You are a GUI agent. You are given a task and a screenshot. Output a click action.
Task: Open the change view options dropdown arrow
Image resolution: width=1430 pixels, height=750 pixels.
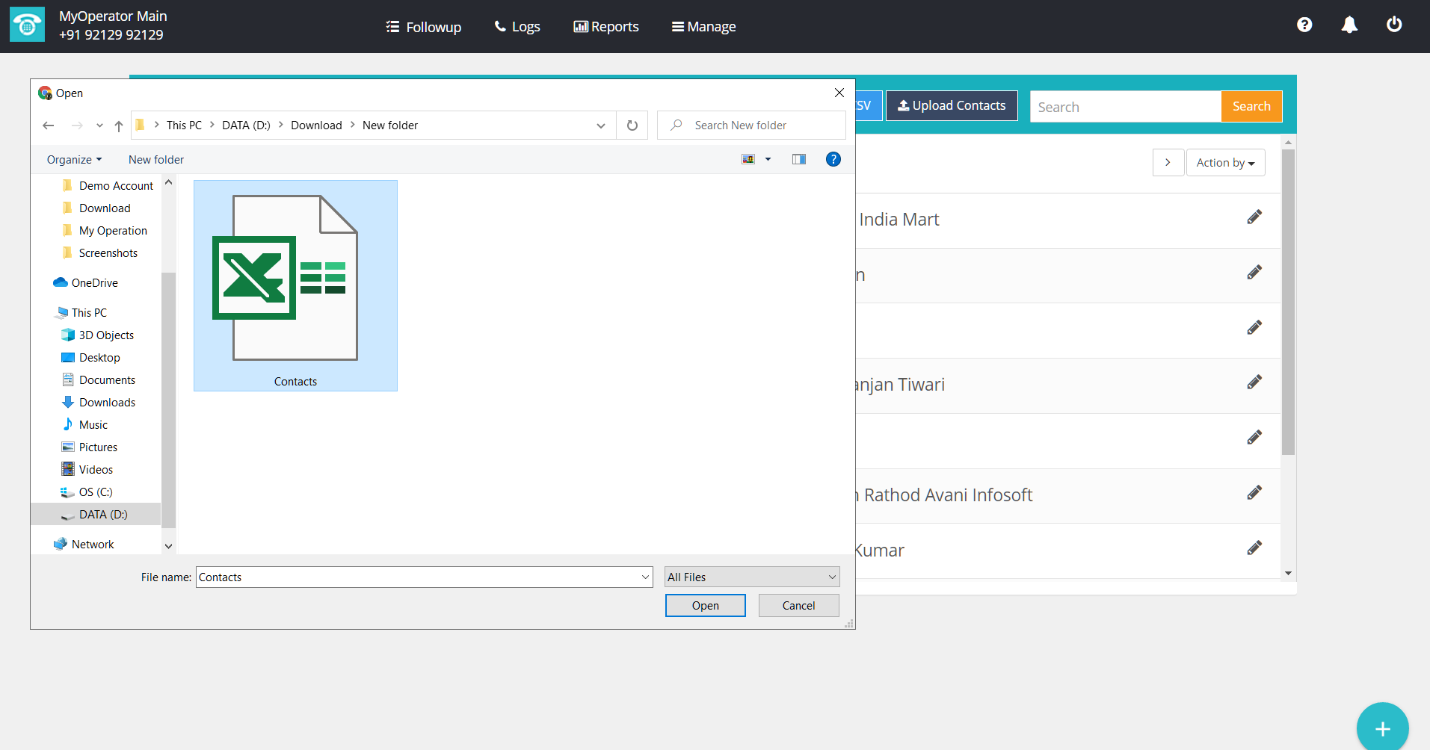click(x=768, y=159)
